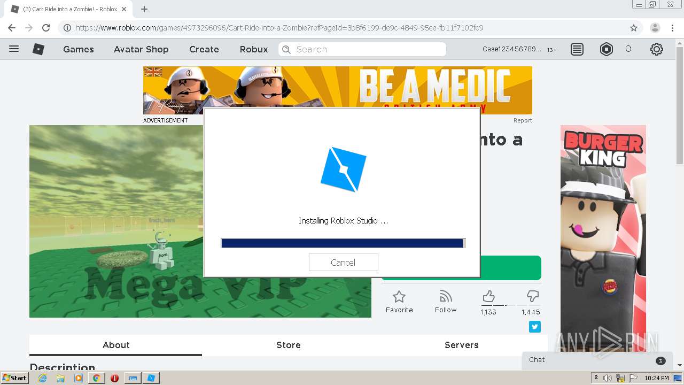The image size is (684, 385).
Task: Close the current browser tab
Action: pos(125,9)
